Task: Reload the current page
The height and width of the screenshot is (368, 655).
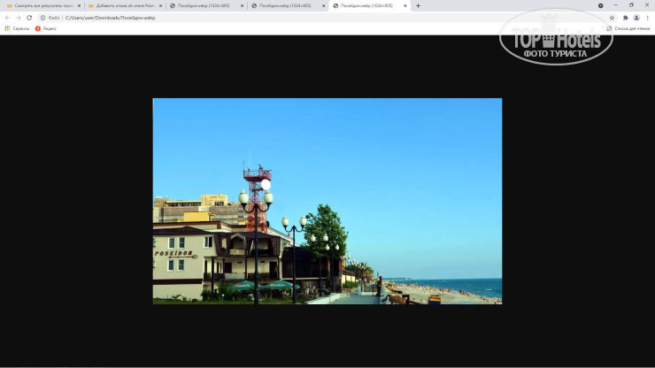Action: click(x=29, y=18)
